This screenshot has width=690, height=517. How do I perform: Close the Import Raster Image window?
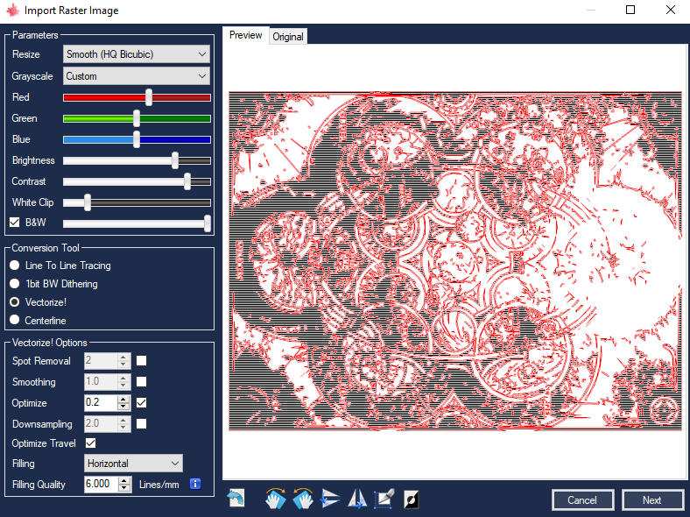670,10
